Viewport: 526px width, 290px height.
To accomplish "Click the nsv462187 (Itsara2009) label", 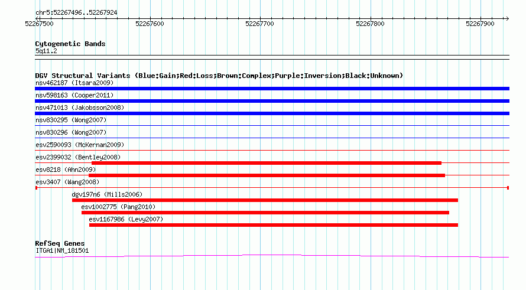I will [x=74, y=83].
